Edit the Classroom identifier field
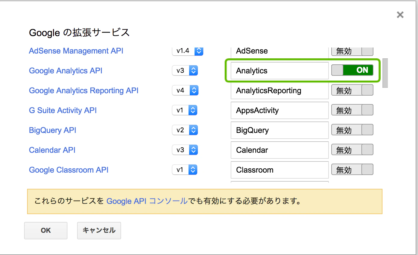 279,170
